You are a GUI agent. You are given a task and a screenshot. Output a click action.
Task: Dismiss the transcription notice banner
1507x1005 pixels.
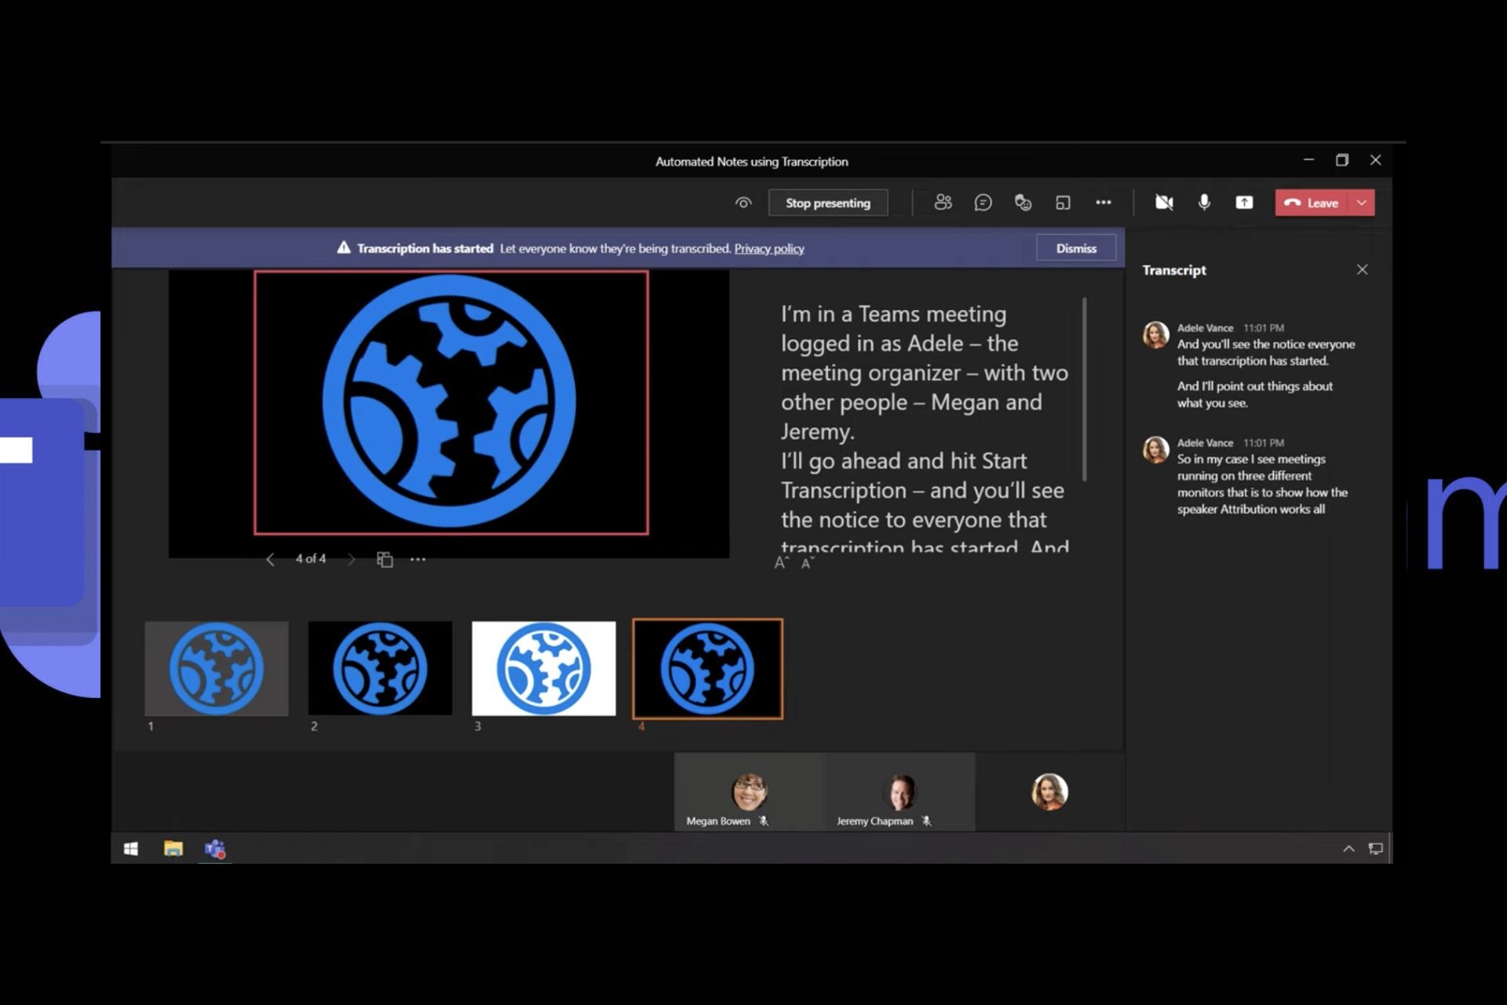click(1075, 248)
